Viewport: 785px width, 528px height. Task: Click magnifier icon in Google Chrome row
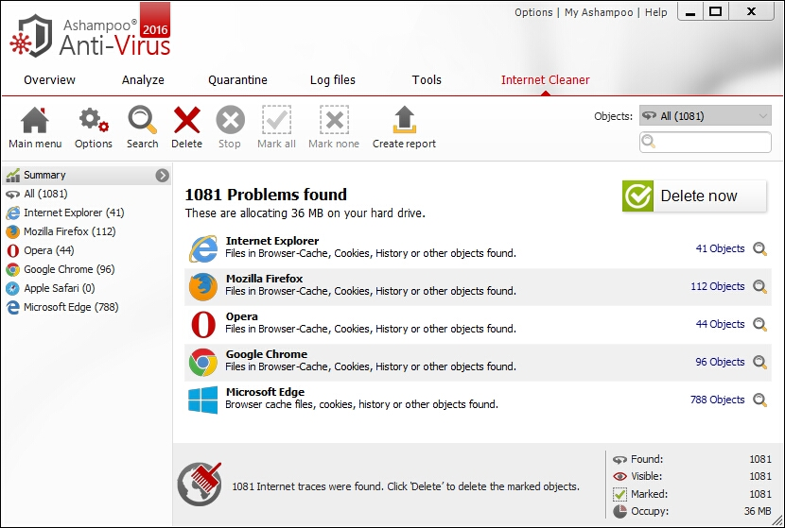[760, 362]
